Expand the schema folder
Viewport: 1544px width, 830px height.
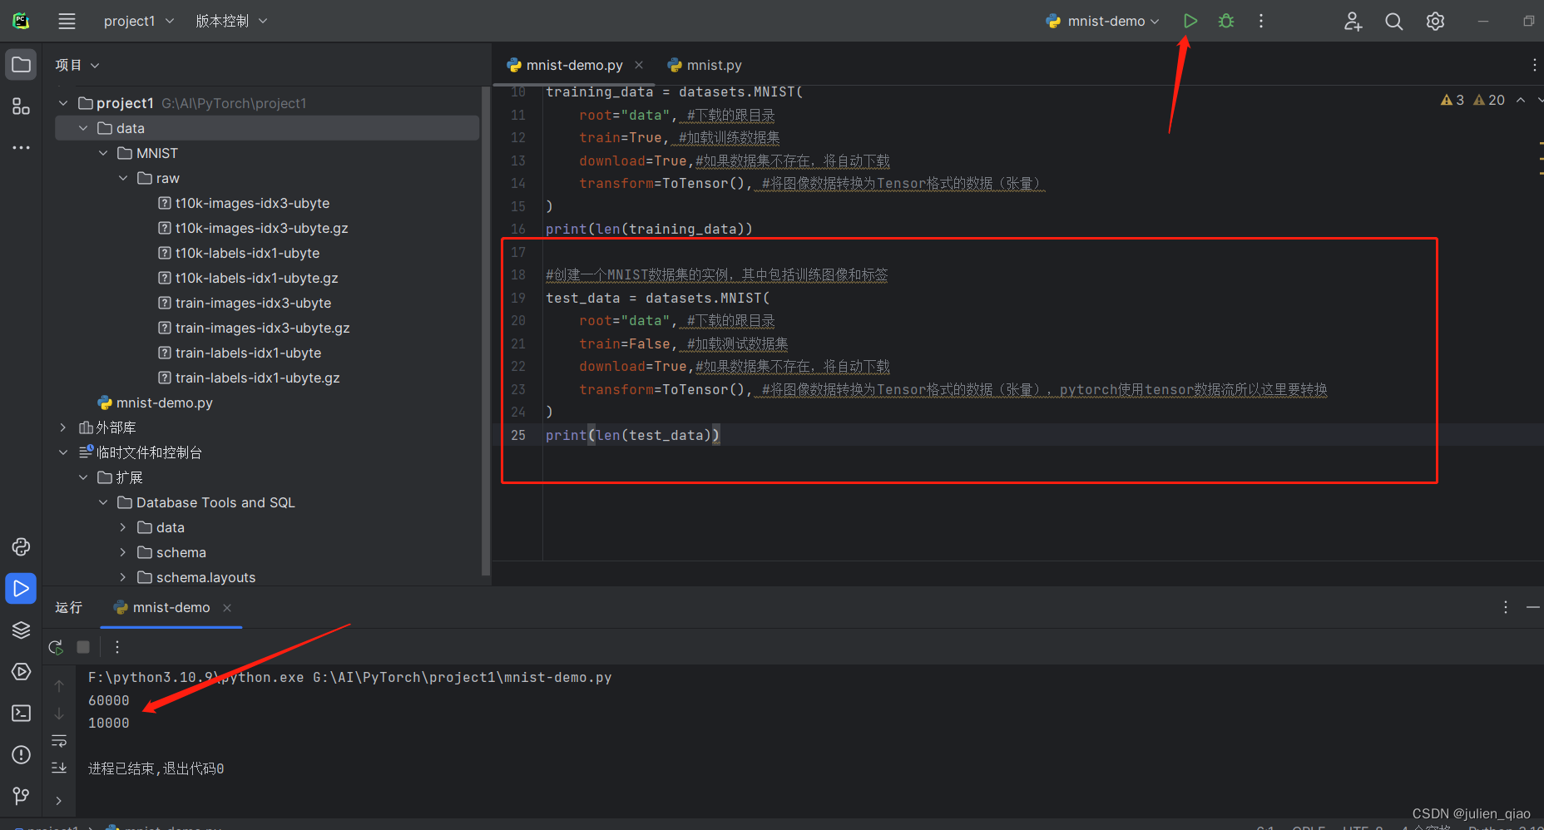point(123,552)
